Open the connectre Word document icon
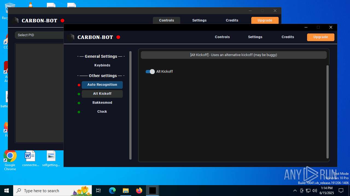 [30, 158]
